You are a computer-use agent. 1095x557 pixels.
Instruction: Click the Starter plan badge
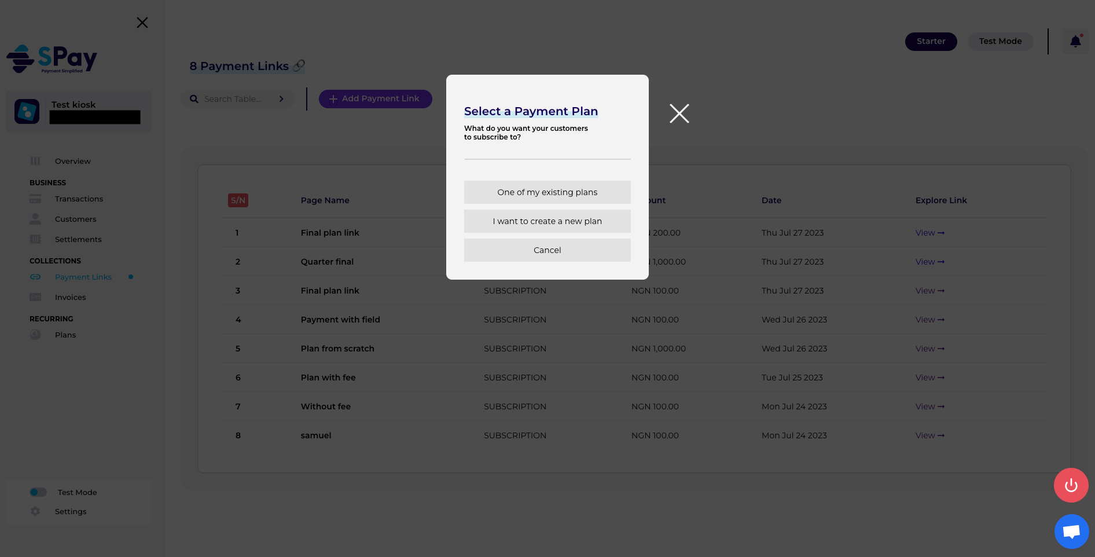[931, 41]
